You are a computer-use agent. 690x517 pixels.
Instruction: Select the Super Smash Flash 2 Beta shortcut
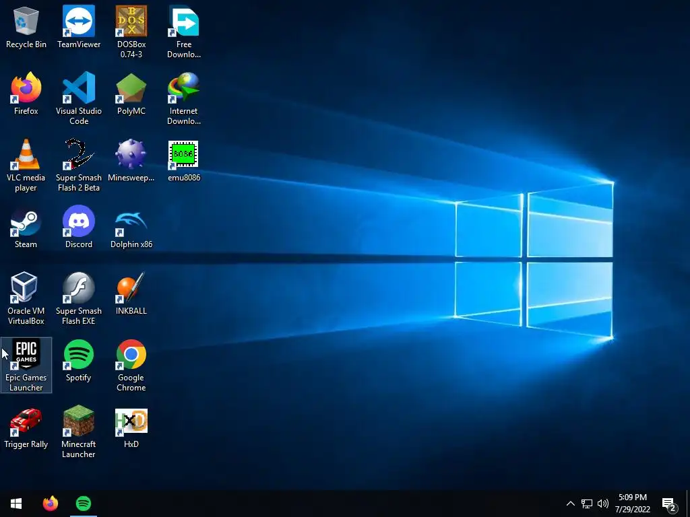(x=79, y=166)
